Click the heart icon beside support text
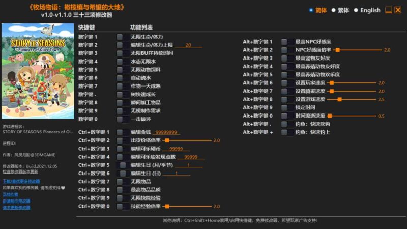407x229 pixels. [x=63, y=188]
